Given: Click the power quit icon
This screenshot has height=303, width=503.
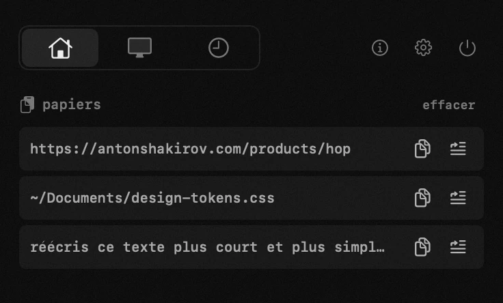Looking at the screenshot, I should tap(467, 48).
